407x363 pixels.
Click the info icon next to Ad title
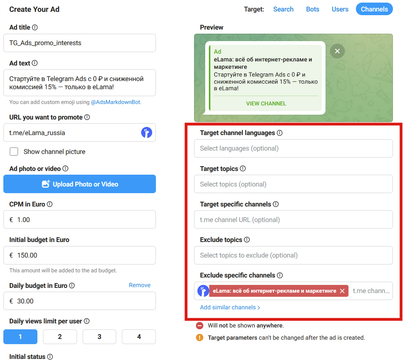coord(35,27)
